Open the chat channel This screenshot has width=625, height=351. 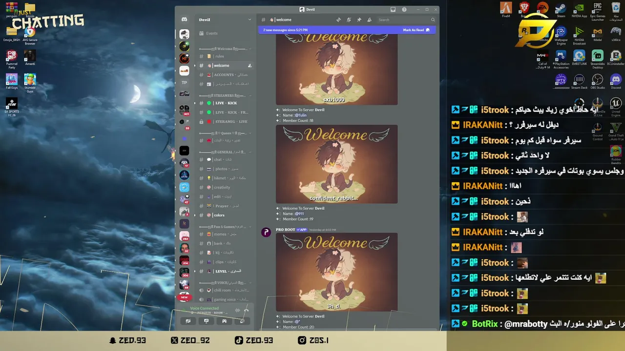(225, 159)
